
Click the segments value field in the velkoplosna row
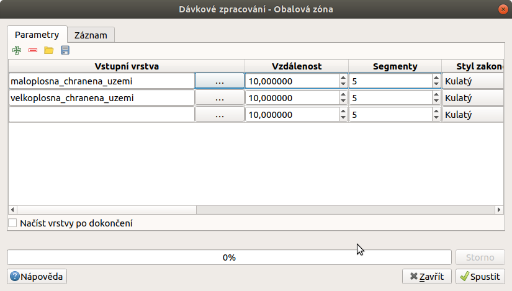tap(391, 98)
